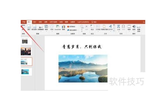This screenshot has height=111, width=166.
Task: Click the small Object insert icon
Action: 114,31
